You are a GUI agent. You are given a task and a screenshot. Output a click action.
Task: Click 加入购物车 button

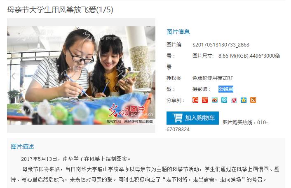(x=192, y=118)
